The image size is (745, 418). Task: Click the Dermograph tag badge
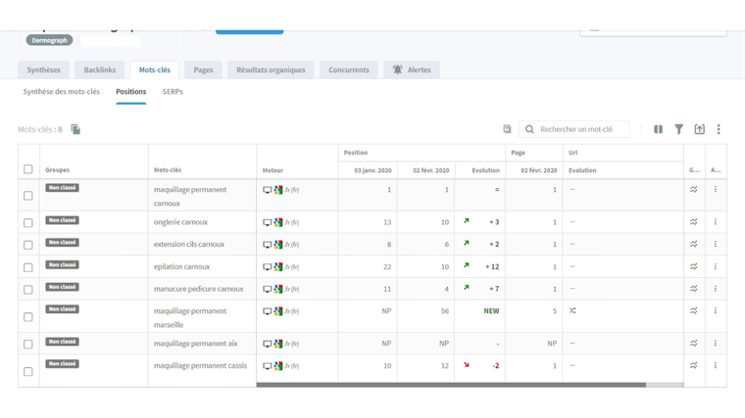[49, 40]
